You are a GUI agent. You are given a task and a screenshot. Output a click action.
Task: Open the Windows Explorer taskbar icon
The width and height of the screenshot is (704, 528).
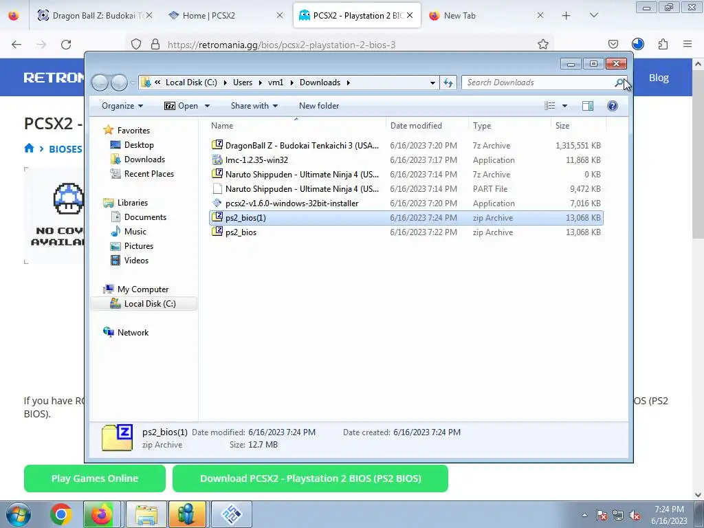point(146,514)
